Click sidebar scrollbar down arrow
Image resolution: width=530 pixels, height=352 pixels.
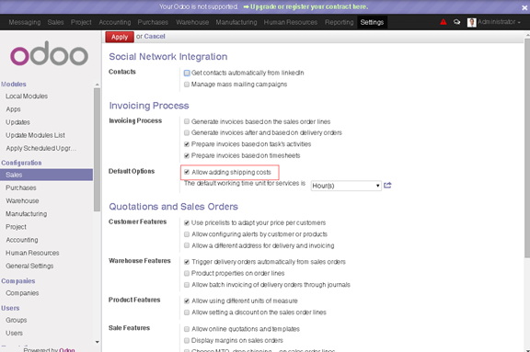pos(97,342)
